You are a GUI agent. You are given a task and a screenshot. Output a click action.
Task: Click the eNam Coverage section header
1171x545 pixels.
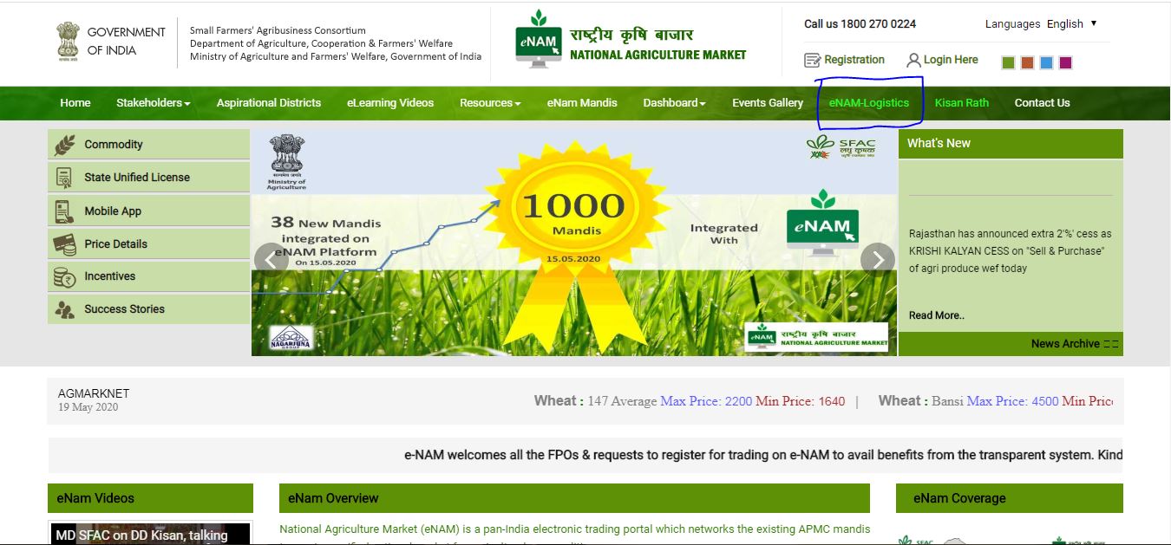click(x=1010, y=498)
